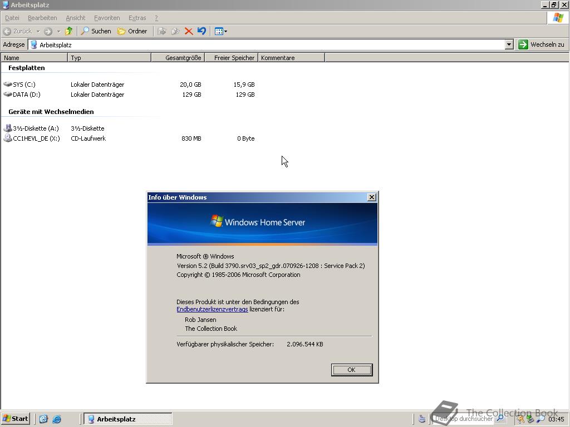The image size is (570, 427).
Task: Select the CC1HEVL_DE (X:) CD drive icon
Action: [8, 138]
